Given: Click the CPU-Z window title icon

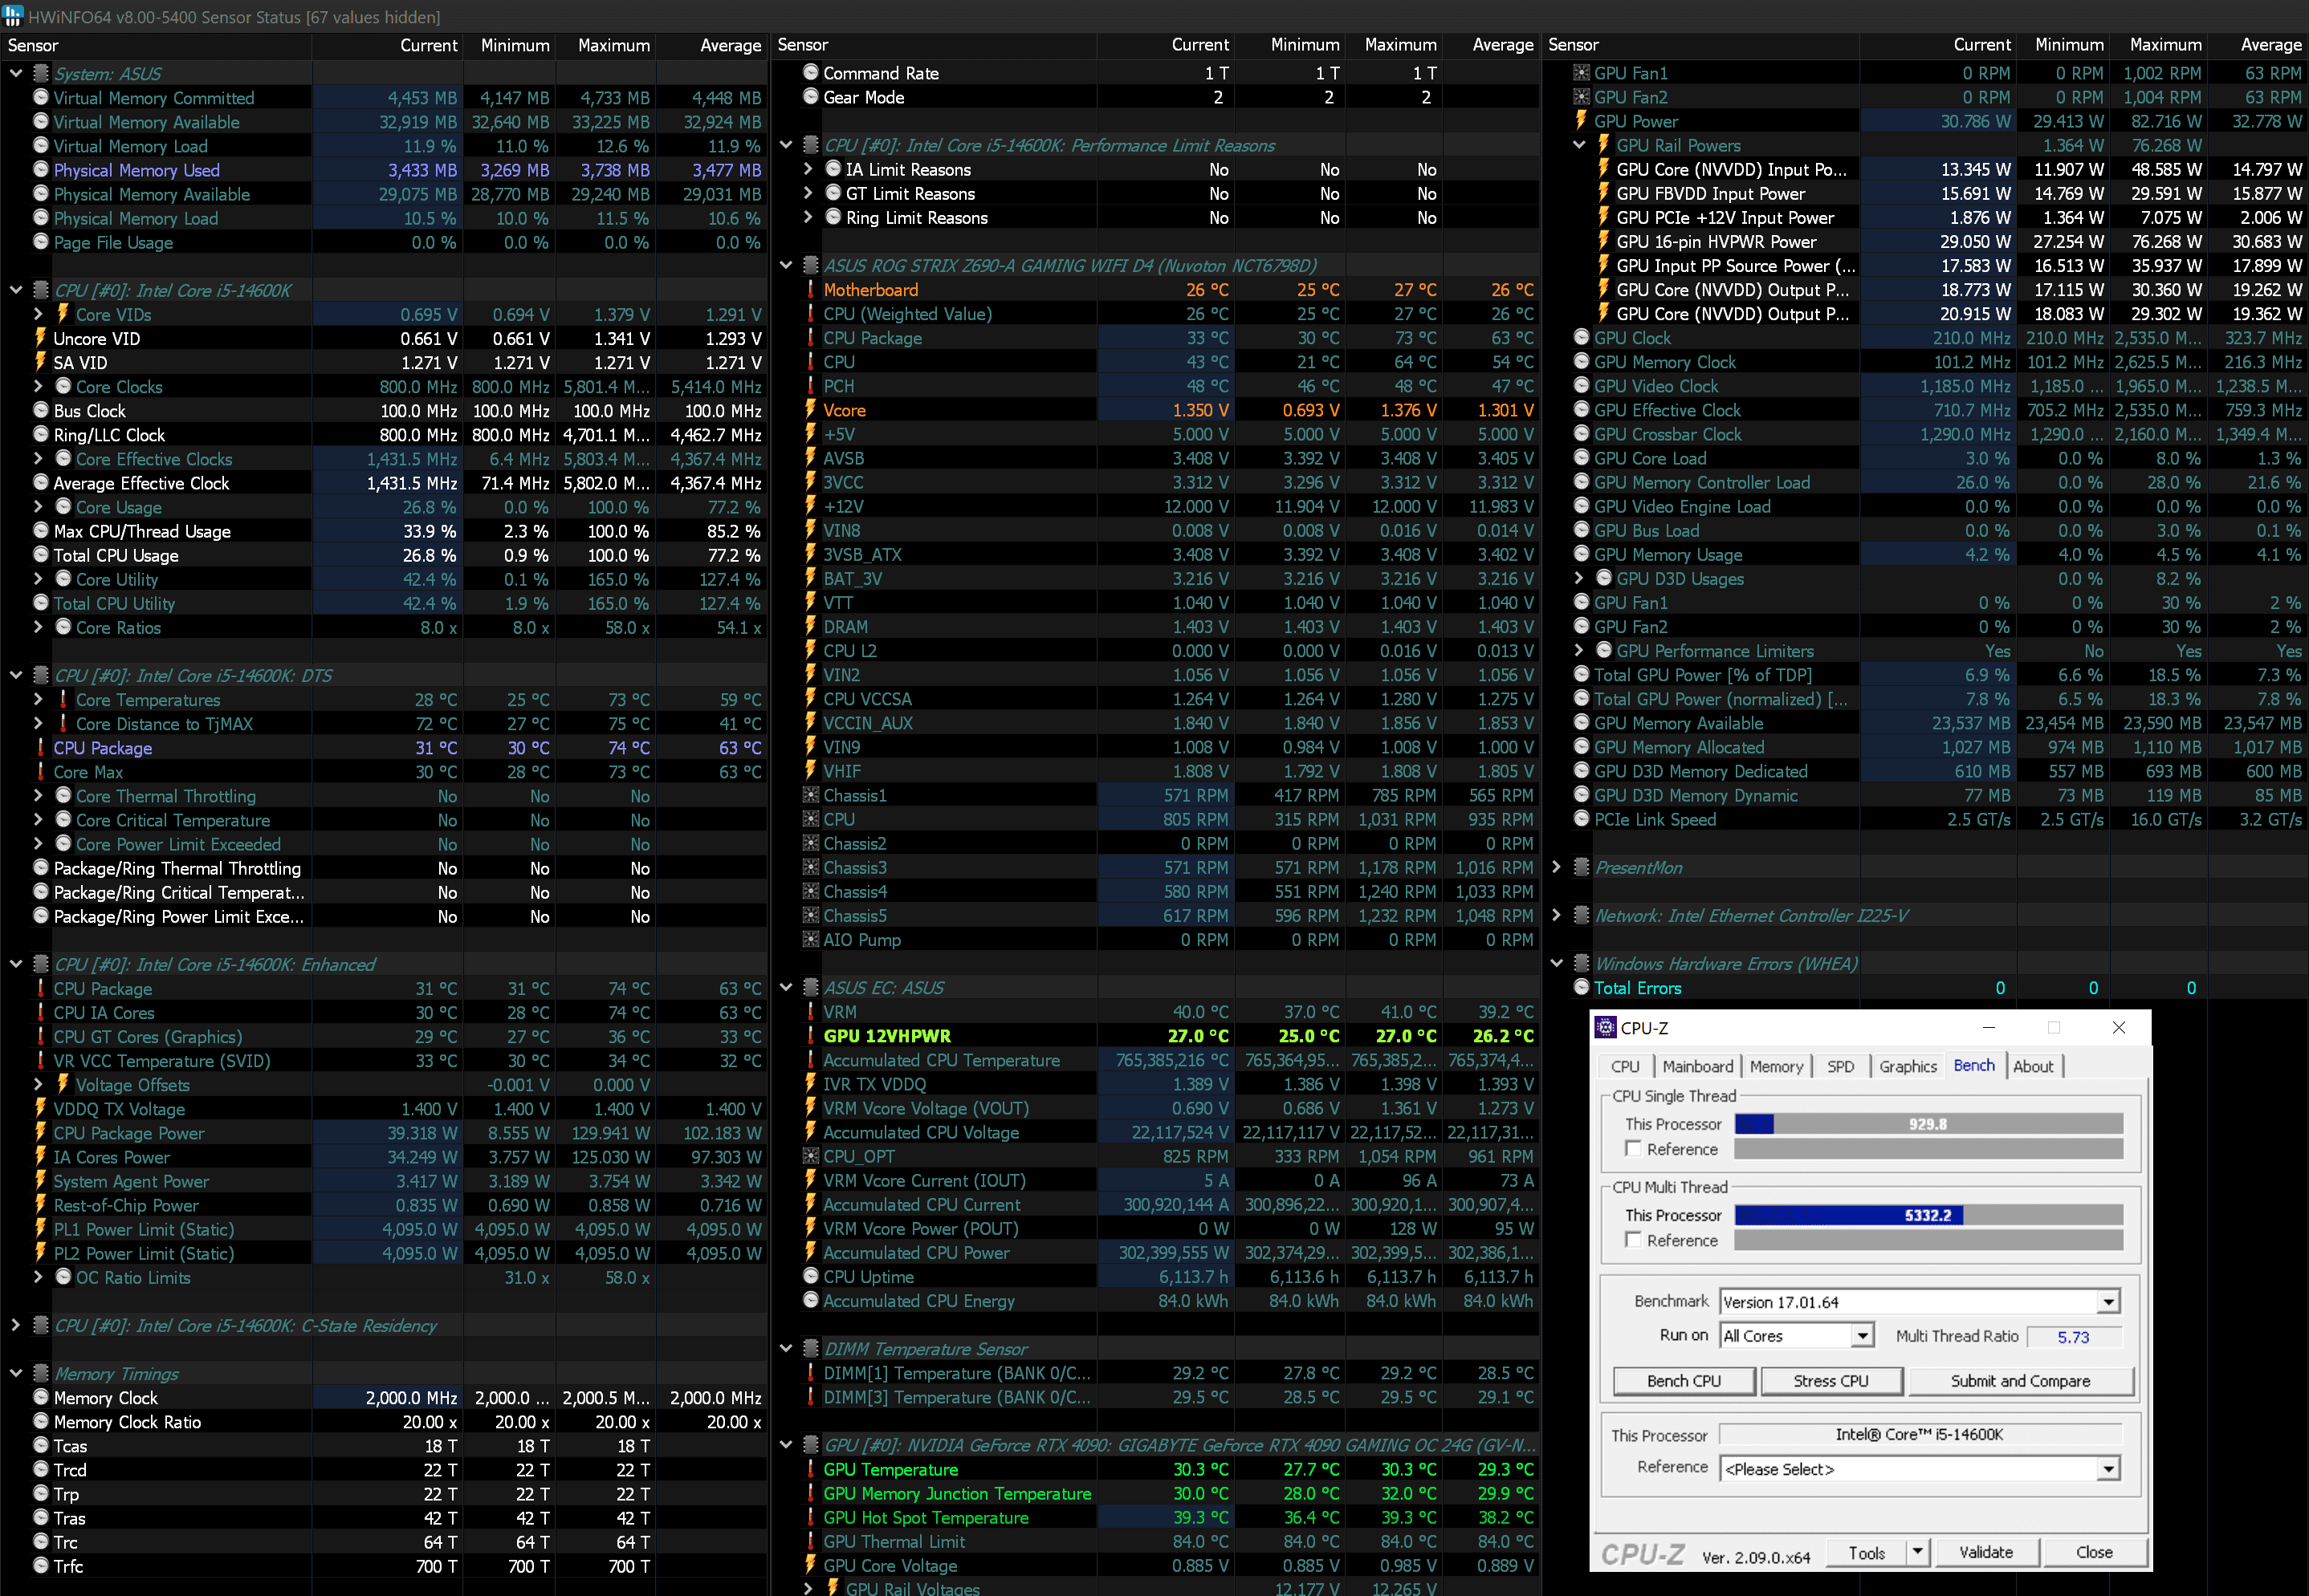Looking at the screenshot, I should pos(1605,1027).
